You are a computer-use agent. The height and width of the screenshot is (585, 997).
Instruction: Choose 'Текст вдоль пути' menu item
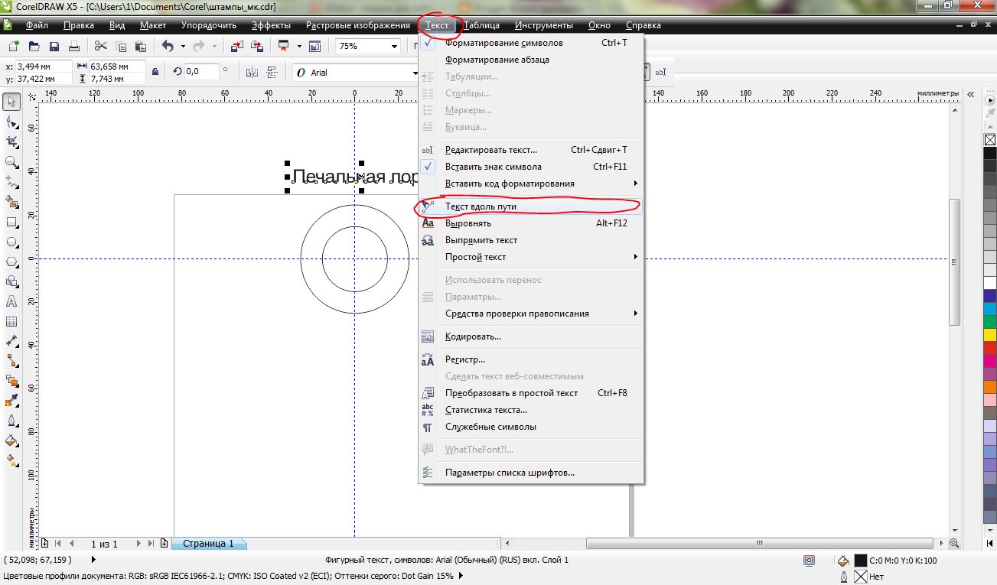tap(529, 206)
